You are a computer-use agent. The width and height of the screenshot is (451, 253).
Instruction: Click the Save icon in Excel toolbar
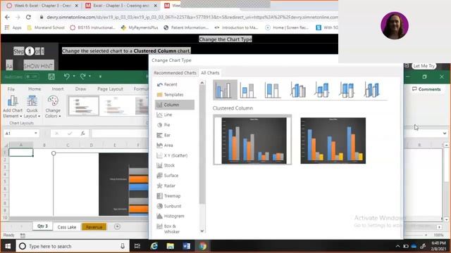[51, 77]
